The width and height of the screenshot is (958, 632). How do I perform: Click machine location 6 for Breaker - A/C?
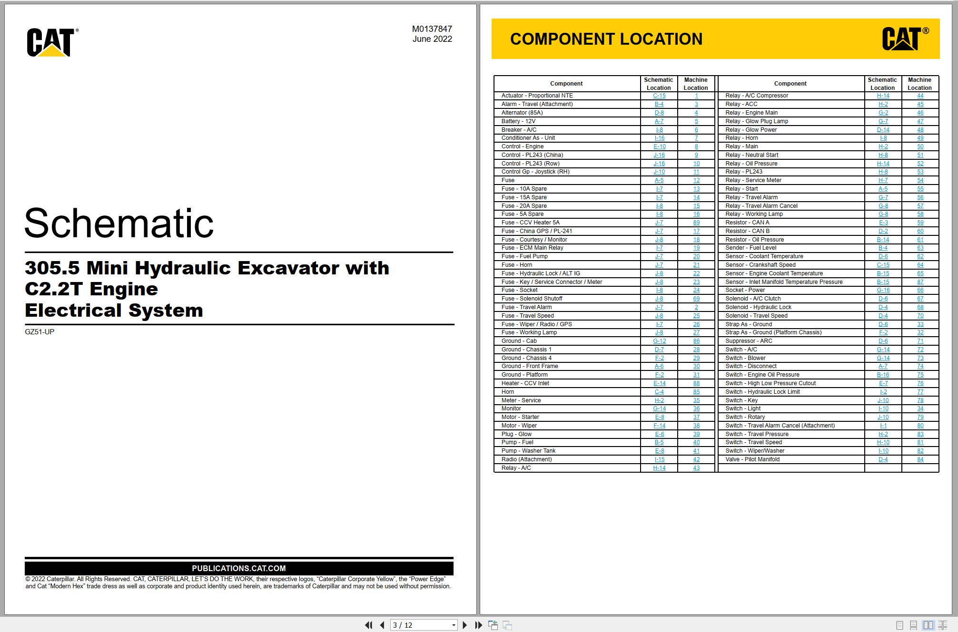[696, 130]
